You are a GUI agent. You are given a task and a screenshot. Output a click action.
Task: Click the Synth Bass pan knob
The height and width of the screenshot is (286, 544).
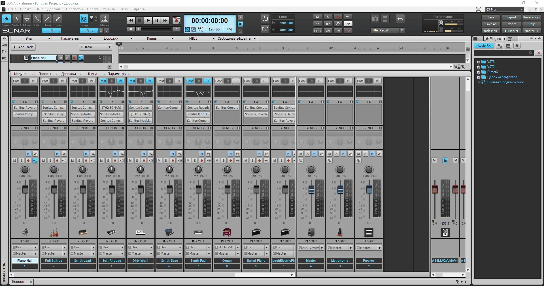(169, 169)
